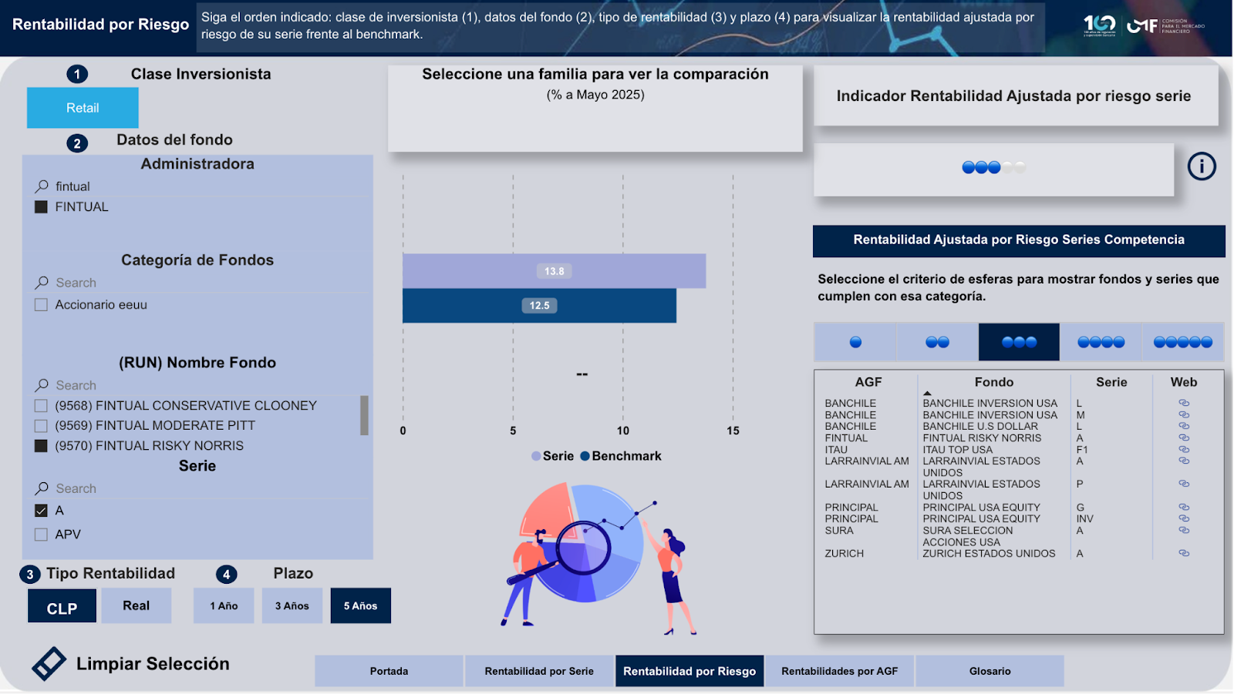Click the Limpiar Selección diamond icon
This screenshot has height=694, width=1234.
coord(49,663)
